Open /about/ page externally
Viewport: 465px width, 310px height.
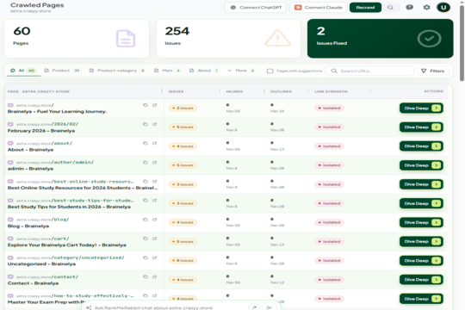pos(154,143)
